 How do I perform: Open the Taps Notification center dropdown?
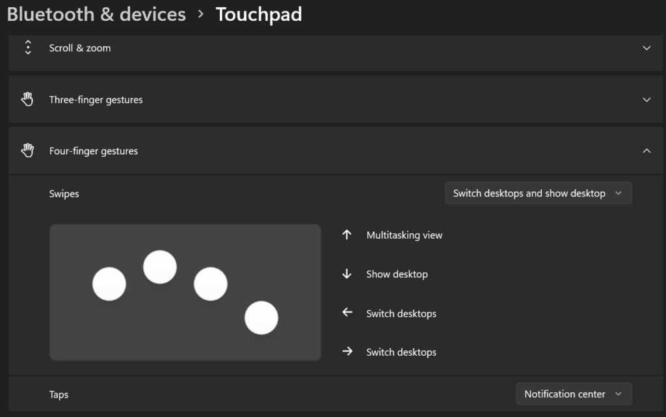point(574,394)
